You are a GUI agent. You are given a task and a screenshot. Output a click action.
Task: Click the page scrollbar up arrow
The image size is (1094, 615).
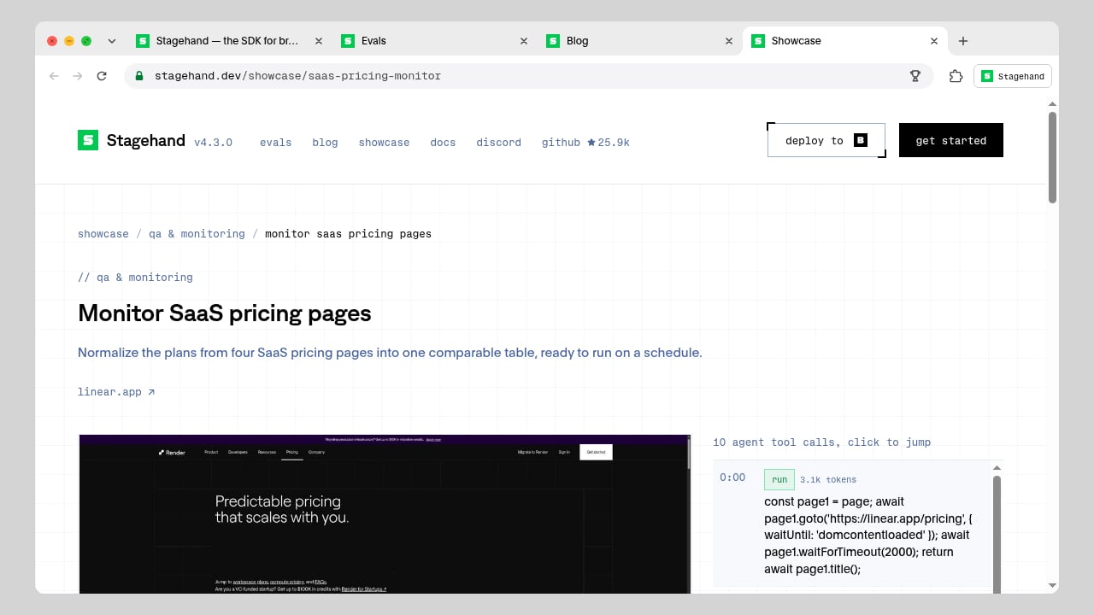click(x=1052, y=103)
